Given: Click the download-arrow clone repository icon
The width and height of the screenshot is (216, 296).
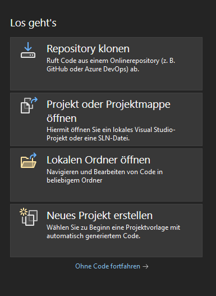Looking at the screenshot, I should click(28, 50).
